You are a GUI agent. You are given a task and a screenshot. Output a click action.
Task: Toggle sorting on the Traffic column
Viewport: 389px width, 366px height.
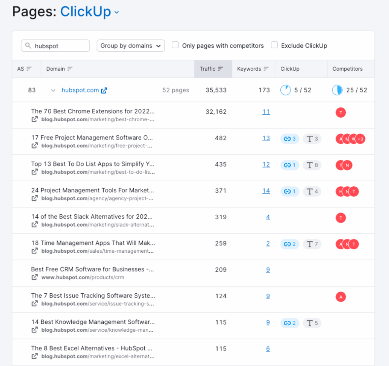point(213,69)
